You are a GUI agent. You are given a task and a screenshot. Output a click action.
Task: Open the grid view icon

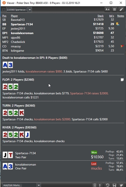point(114,10)
